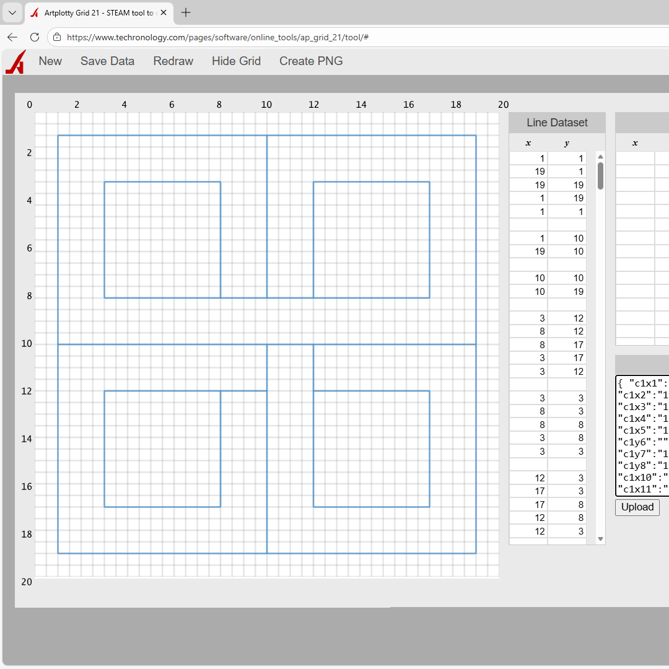Image resolution: width=669 pixels, height=669 pixels.
Task: Choose Create PNG from the toolbar
Action: pyautogui.click(x=311, y=61)
